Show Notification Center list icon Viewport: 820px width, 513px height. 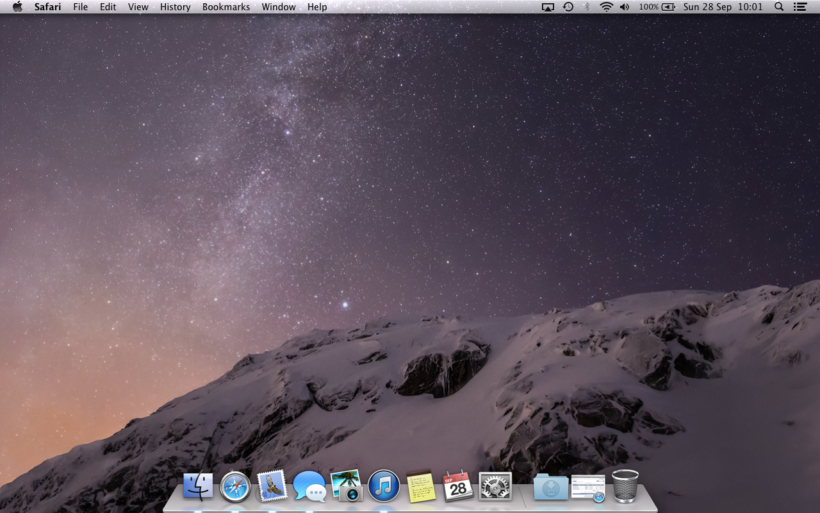pyautogui.click(x=799, y=7)
